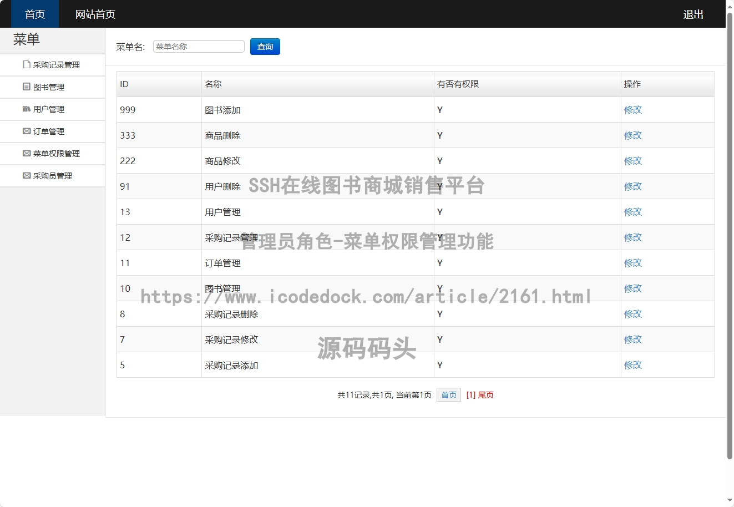Screen dimensions: 734x507
Task: Click the 查询 search button
Action: tap(265, 47)
